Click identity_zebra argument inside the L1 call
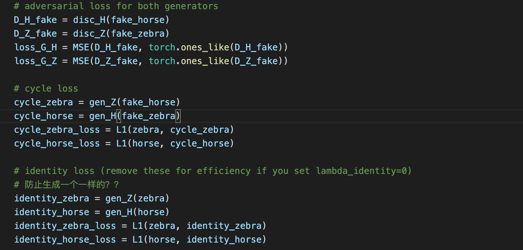The width and height of the screenshot is (523, 250). [224, 226]
